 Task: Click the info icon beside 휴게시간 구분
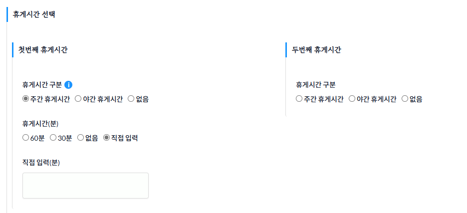click(x=69, y=85)
